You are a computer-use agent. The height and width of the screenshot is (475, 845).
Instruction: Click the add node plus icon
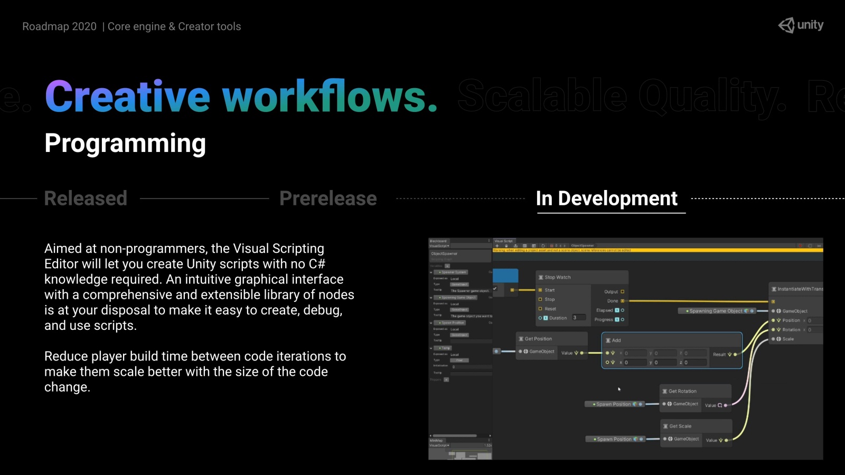coord(497,246)
